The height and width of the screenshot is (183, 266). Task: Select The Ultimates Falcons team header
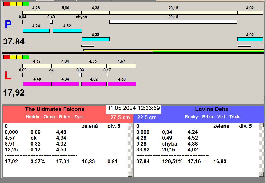coord(55,109)
